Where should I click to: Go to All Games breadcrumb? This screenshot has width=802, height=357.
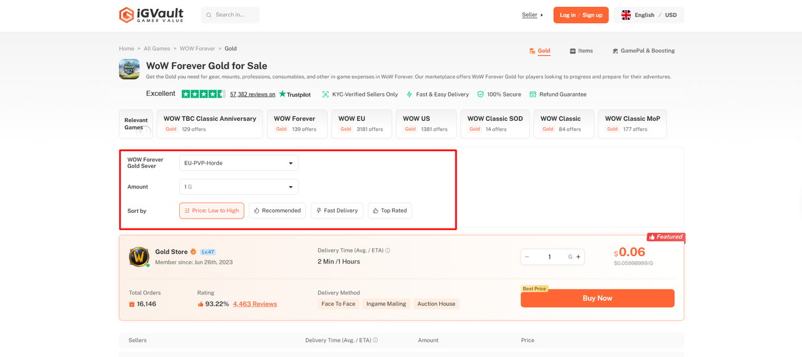157,48
